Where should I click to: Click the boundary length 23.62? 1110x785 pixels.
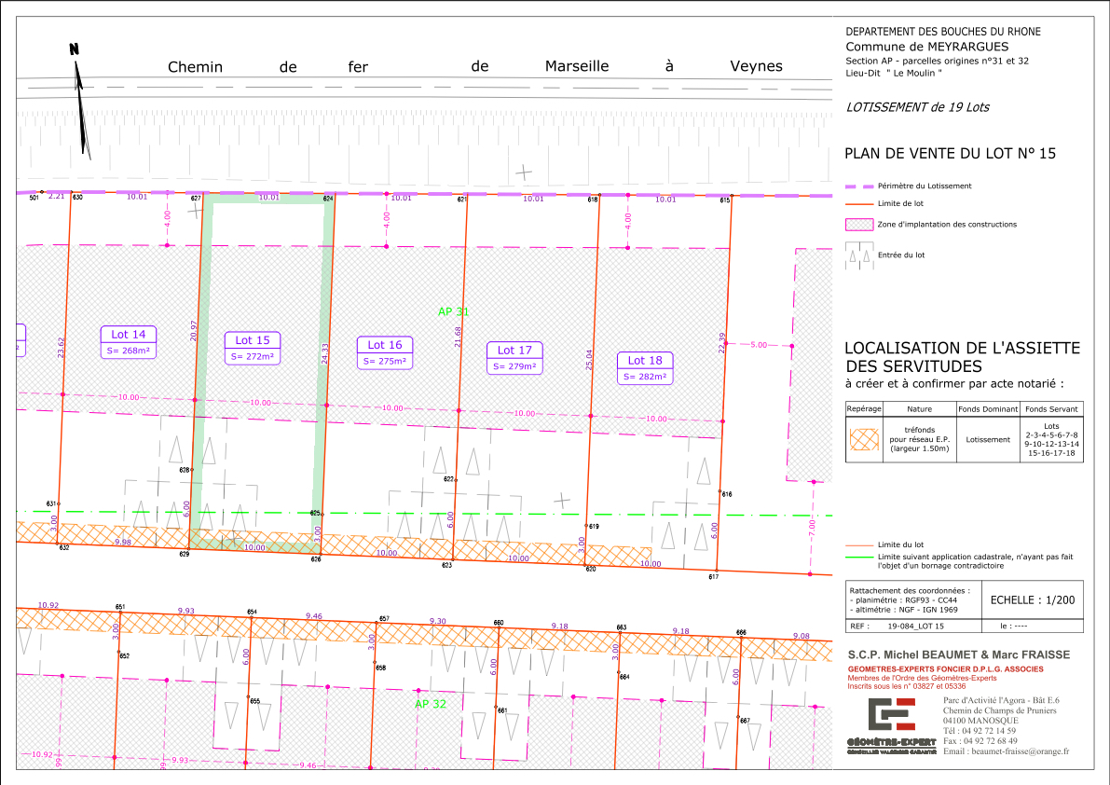tap(61, 348)
